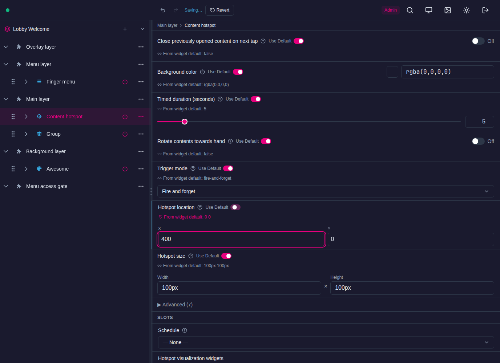Click the undo arrow icon
Image resolution: width=500 pixels, height=363 pixels.
pos(163,10)
